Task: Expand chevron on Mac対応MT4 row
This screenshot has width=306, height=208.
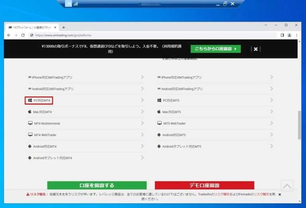Action: click(142, 112)
